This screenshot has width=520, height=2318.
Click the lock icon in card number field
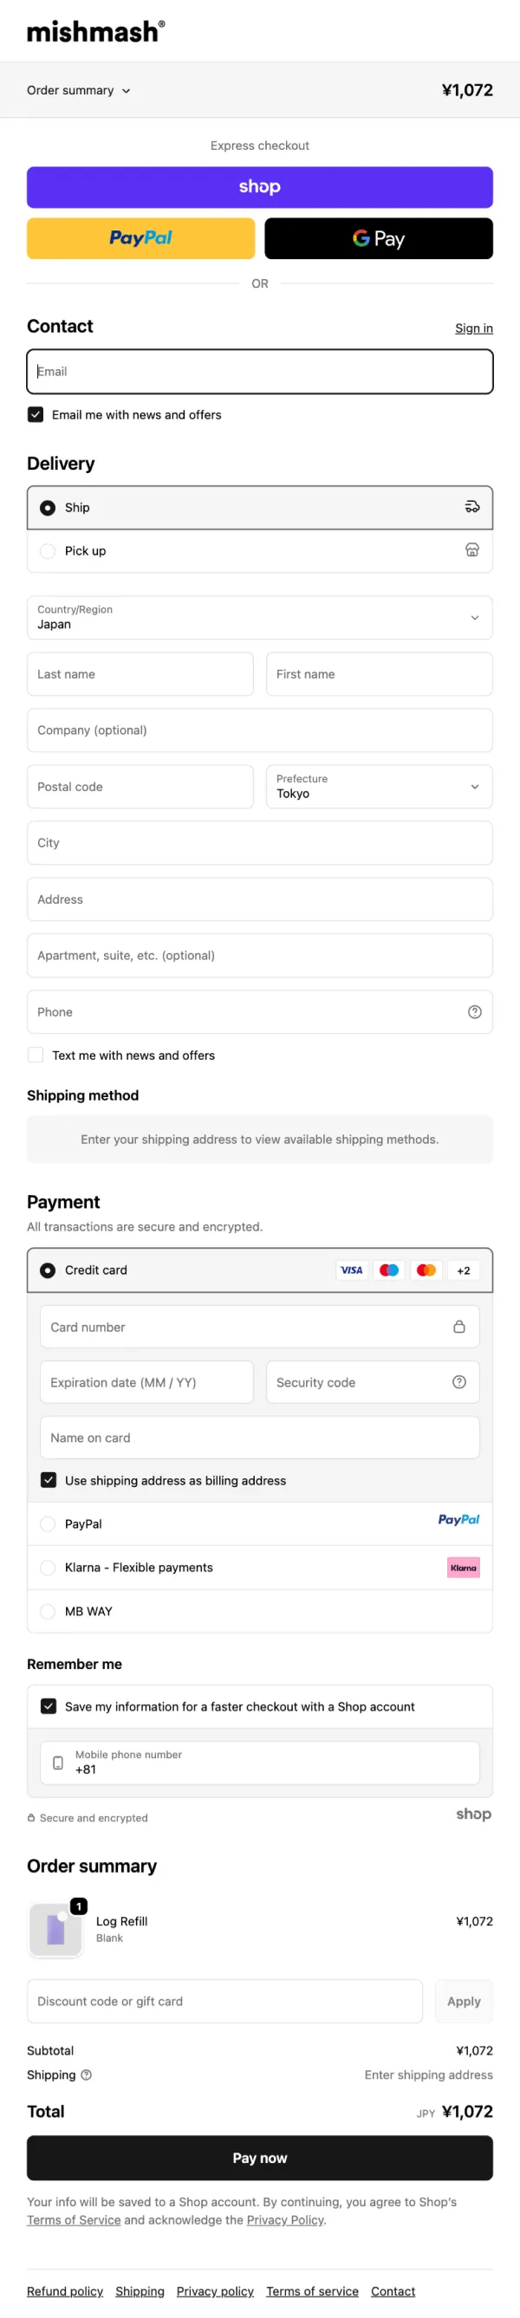(458, 1326)
